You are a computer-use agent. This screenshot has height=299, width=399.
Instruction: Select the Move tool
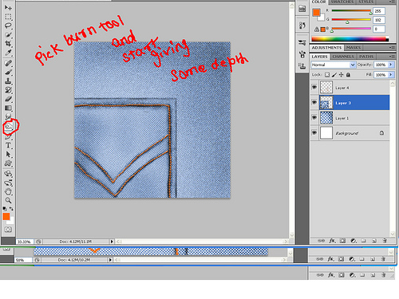[x=8, y=8]
